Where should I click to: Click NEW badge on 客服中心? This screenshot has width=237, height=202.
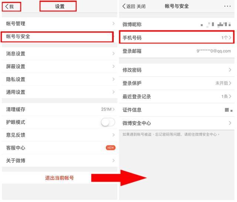tap(111, 148)
